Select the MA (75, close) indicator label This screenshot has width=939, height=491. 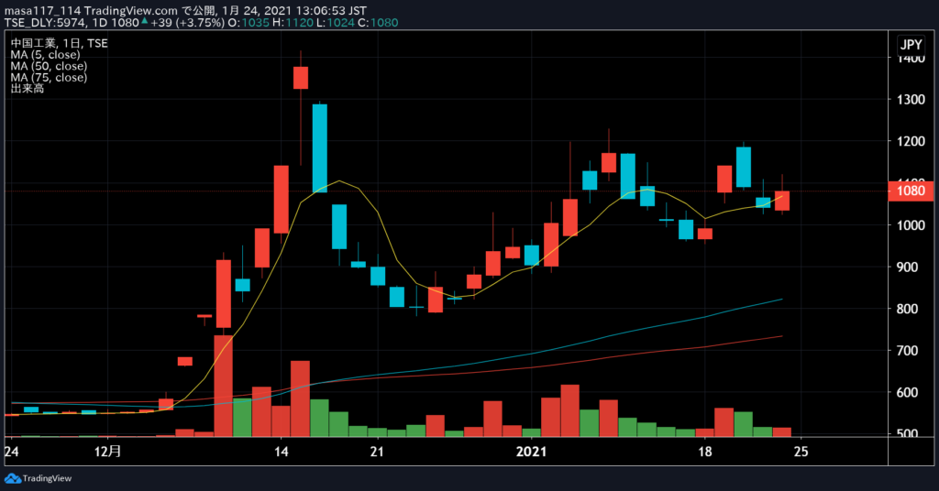click(x=49, y=77)
